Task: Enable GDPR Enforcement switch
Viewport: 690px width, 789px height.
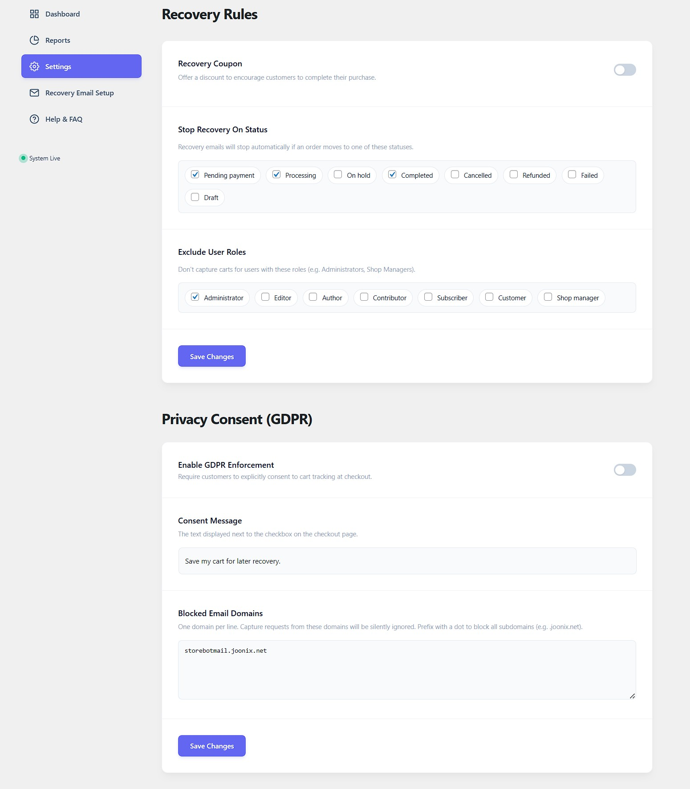Action: [x=625, y=470]
